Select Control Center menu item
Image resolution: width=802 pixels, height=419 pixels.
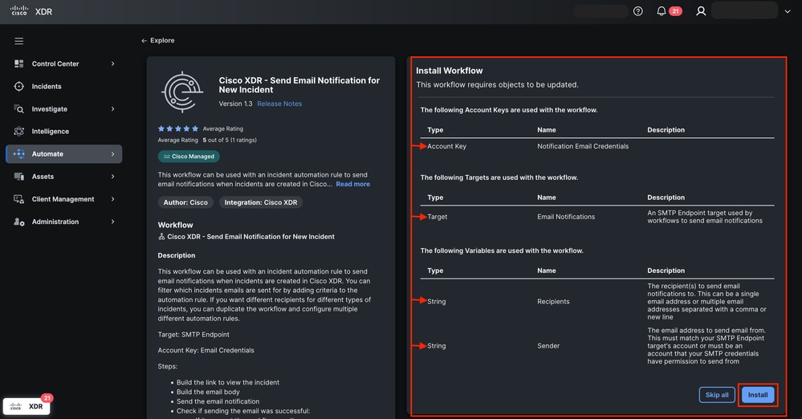(x=55, y=63)
